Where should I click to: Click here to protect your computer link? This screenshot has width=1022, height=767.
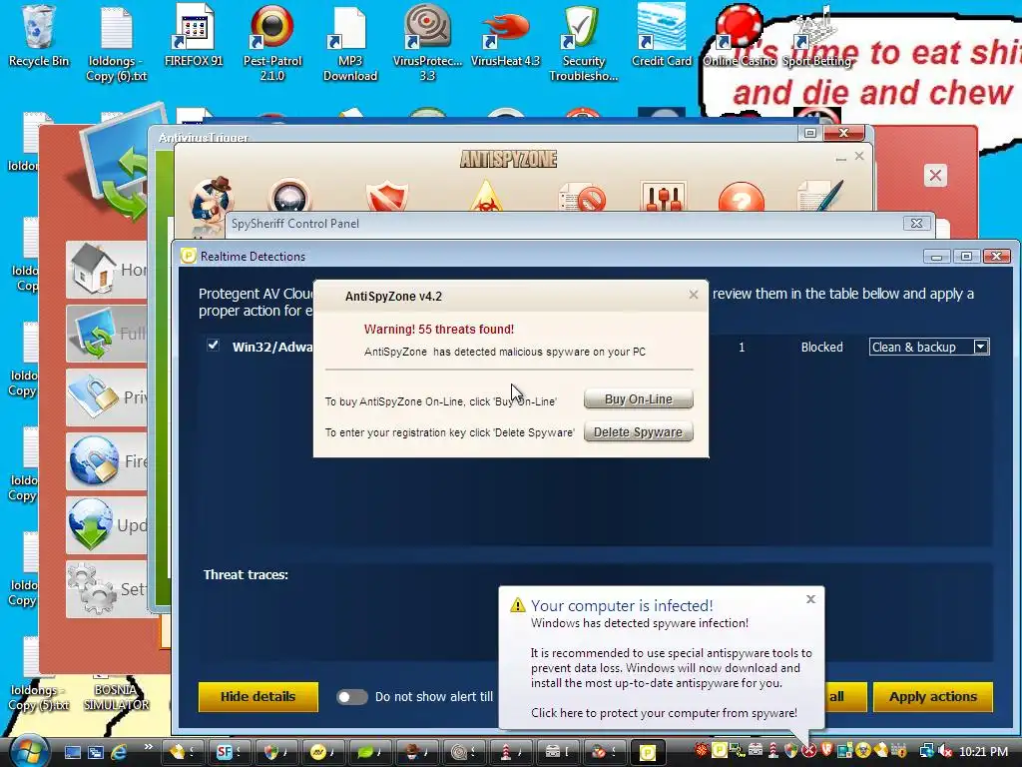(x=664, y=713)
